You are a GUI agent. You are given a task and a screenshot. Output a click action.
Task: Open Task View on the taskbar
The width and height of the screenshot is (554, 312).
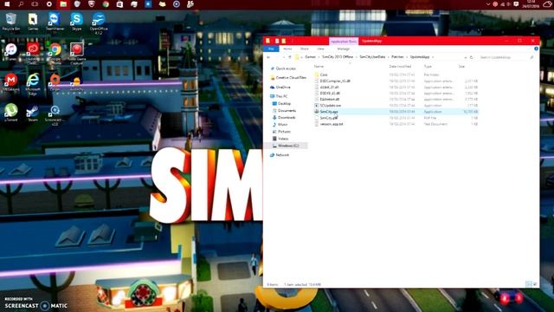click(35, 4)
